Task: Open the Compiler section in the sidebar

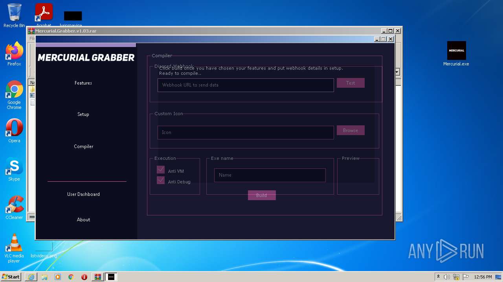Action: 84,146
